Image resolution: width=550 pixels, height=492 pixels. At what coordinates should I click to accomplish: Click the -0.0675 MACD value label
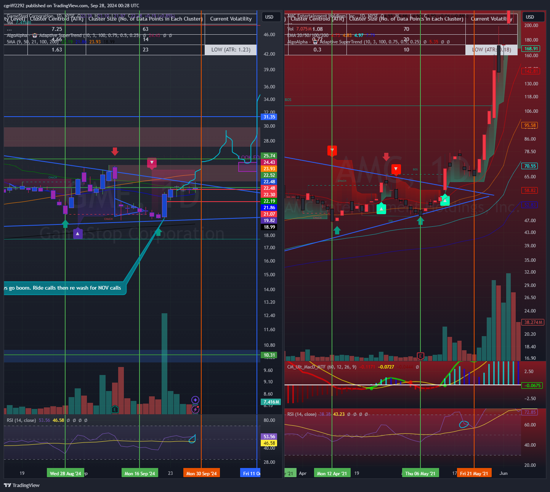click(x=532, y=386)
